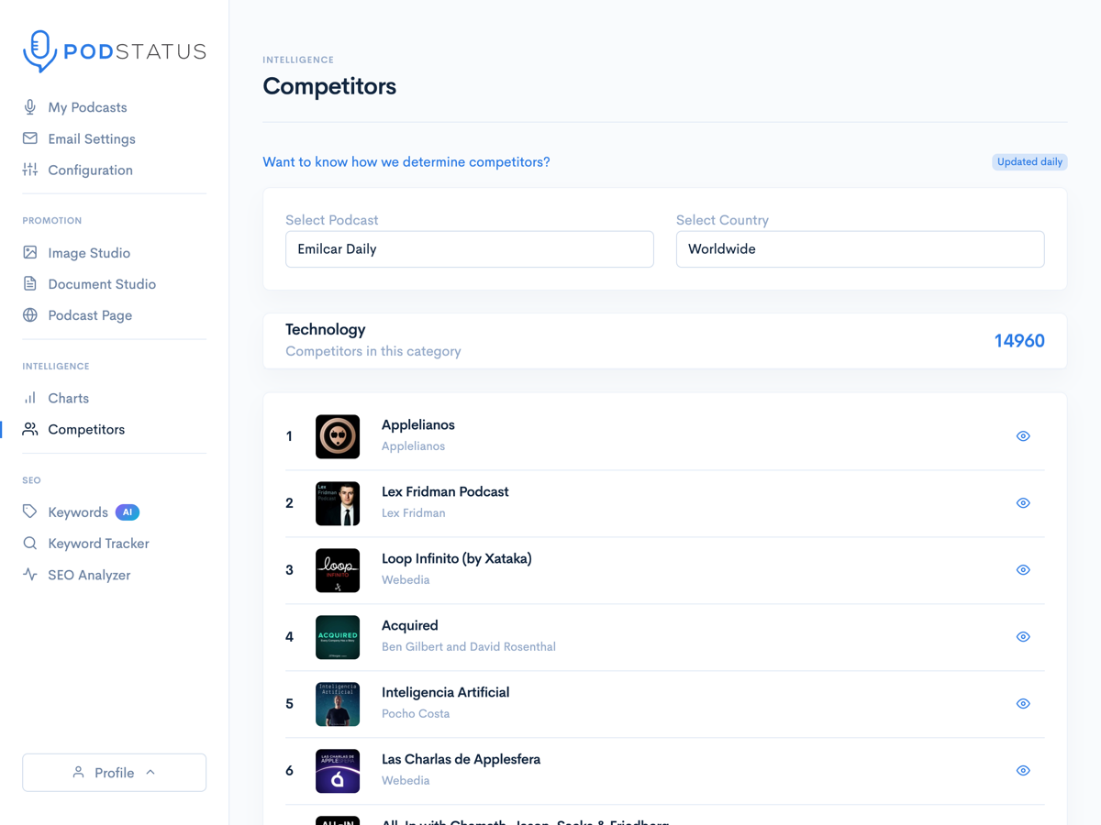View Charts using the bar chart icon

30,398
